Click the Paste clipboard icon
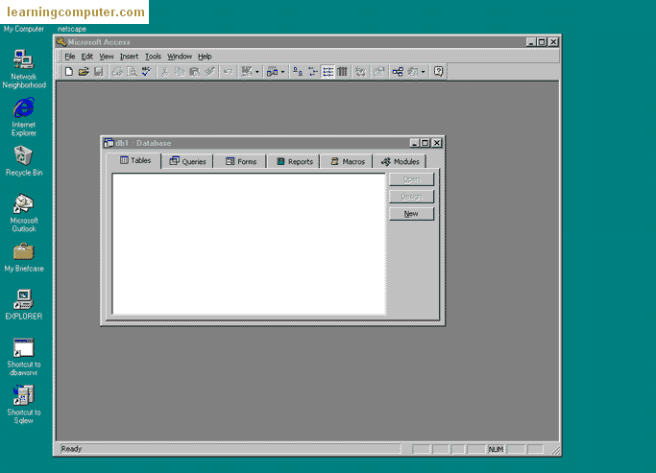Screen dimensions: 656x473 click(x=195, y=72)
